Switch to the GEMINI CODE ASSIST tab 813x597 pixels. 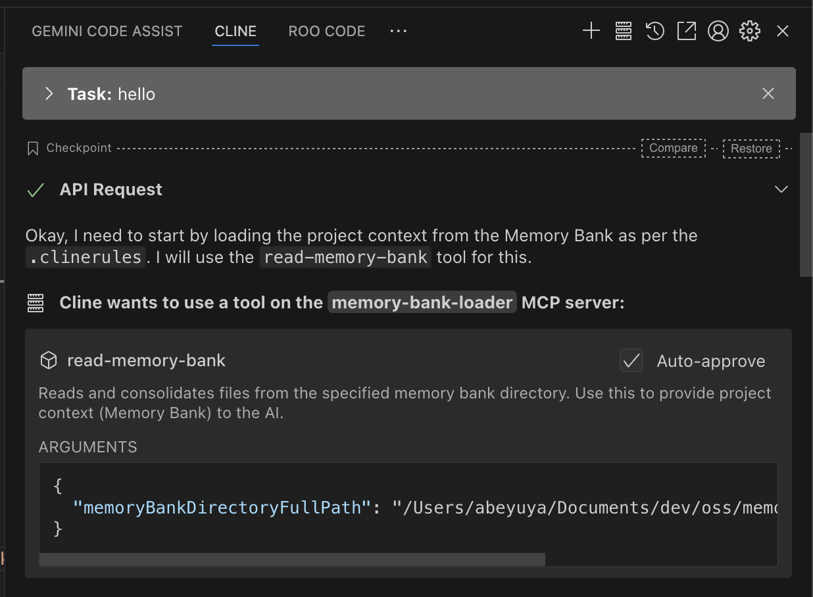(107, 31)
